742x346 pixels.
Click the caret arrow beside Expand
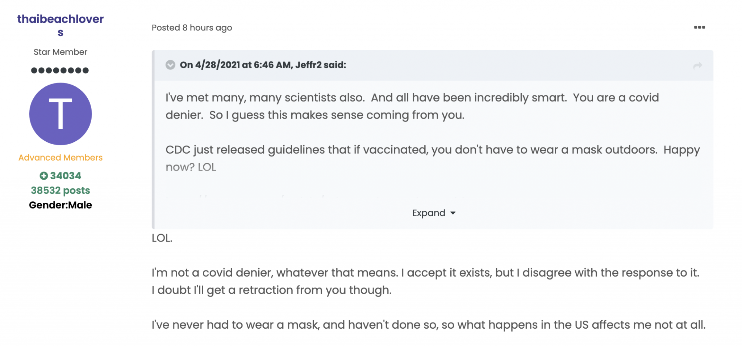pyautogui.click(x=453, y=213)
